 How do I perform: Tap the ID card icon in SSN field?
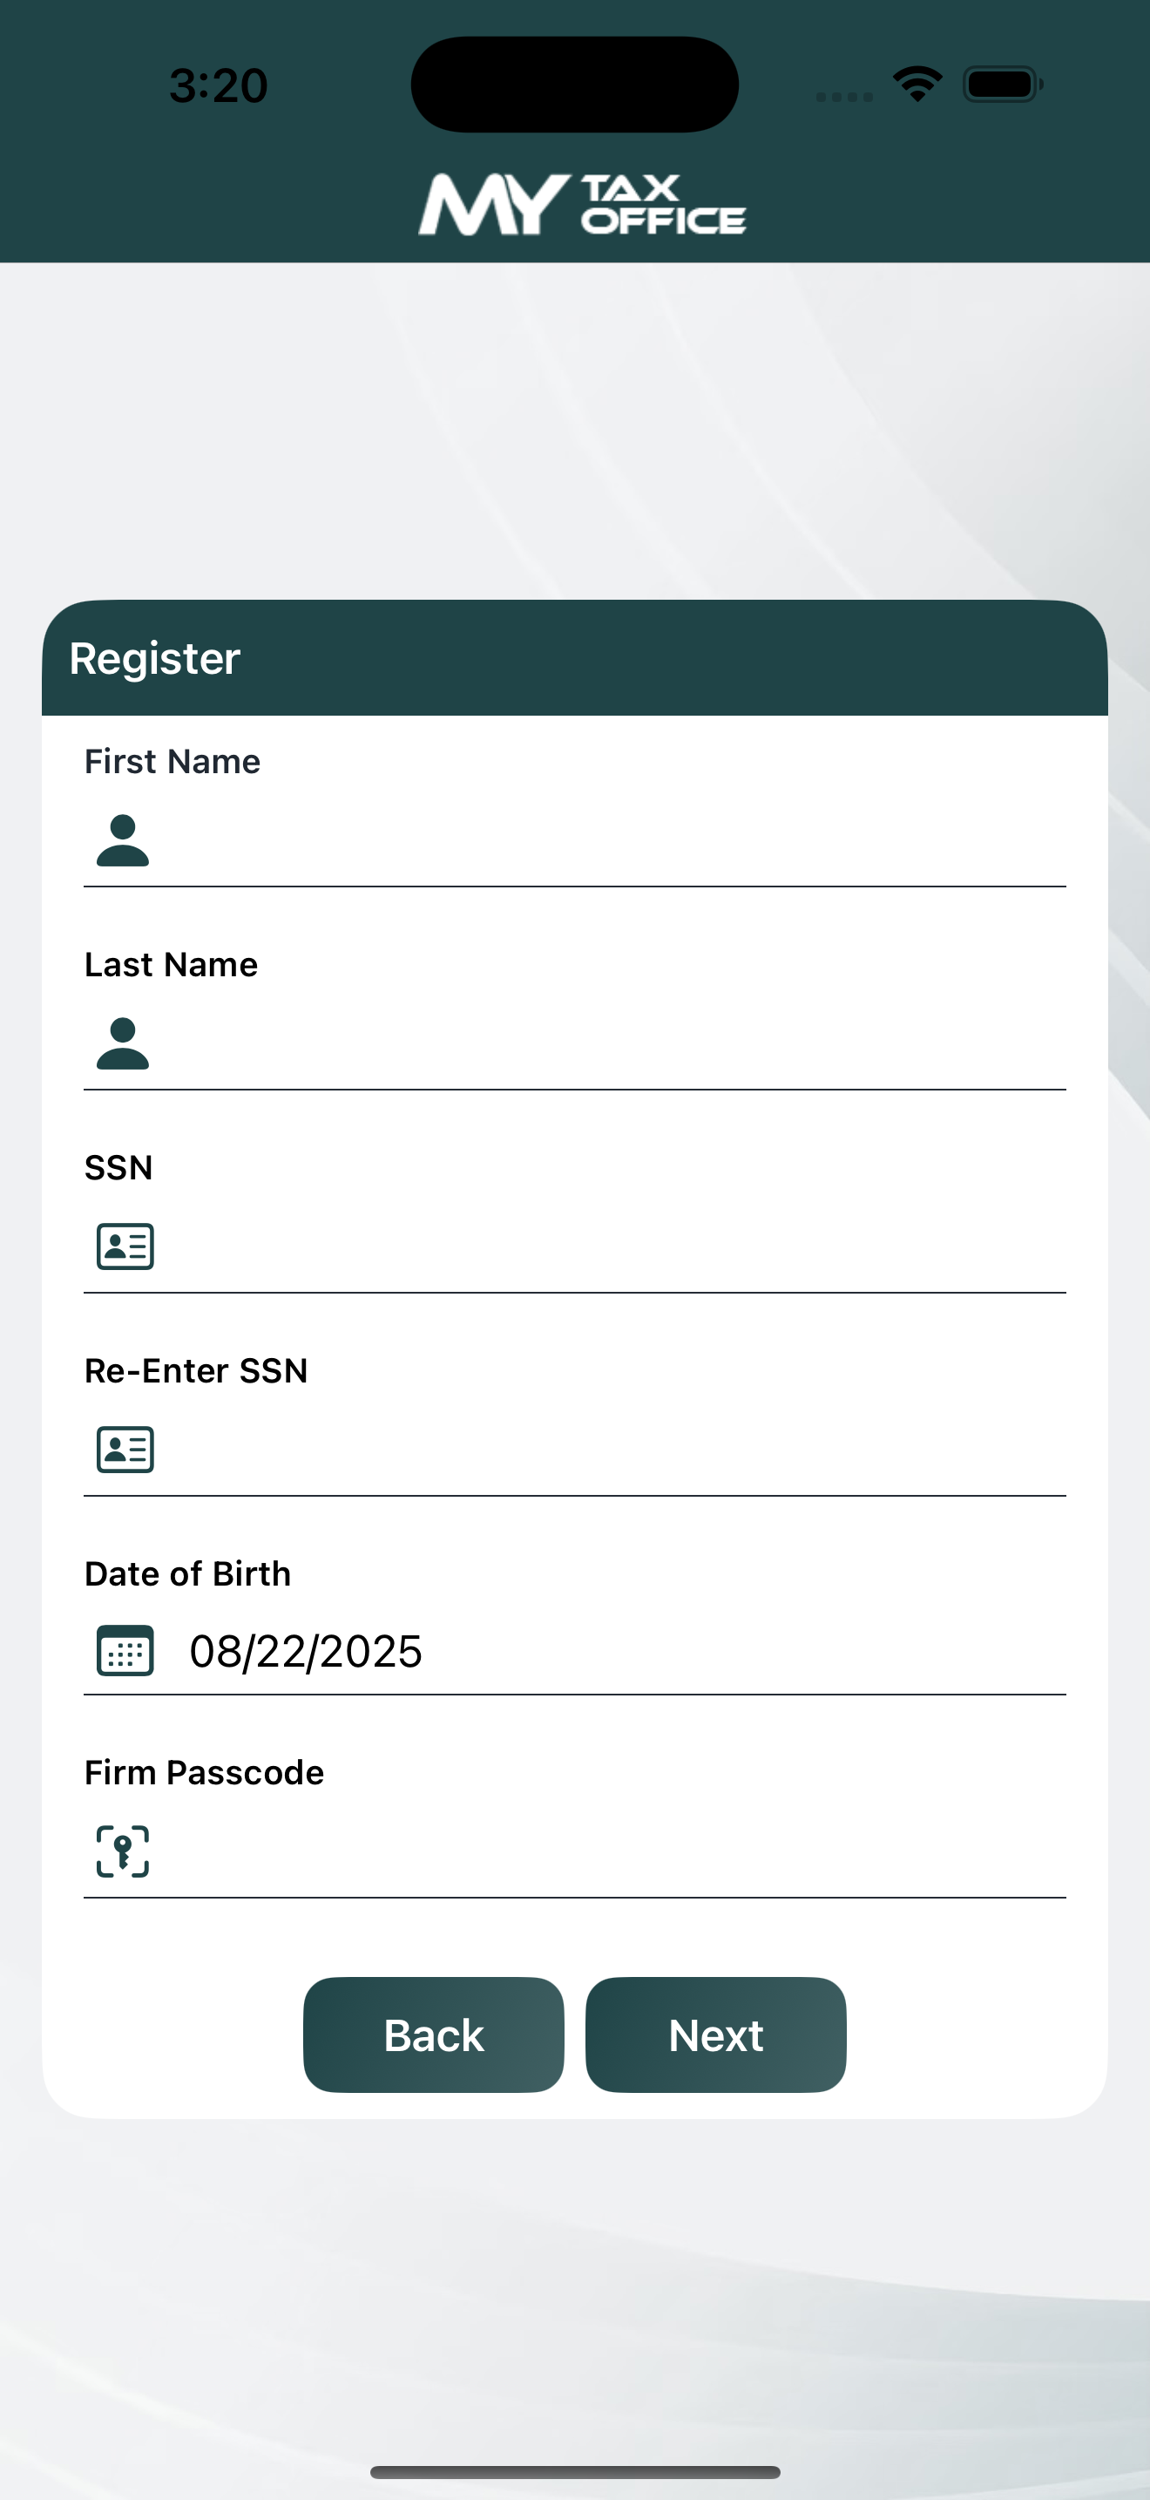click(x=125, y=1247)
